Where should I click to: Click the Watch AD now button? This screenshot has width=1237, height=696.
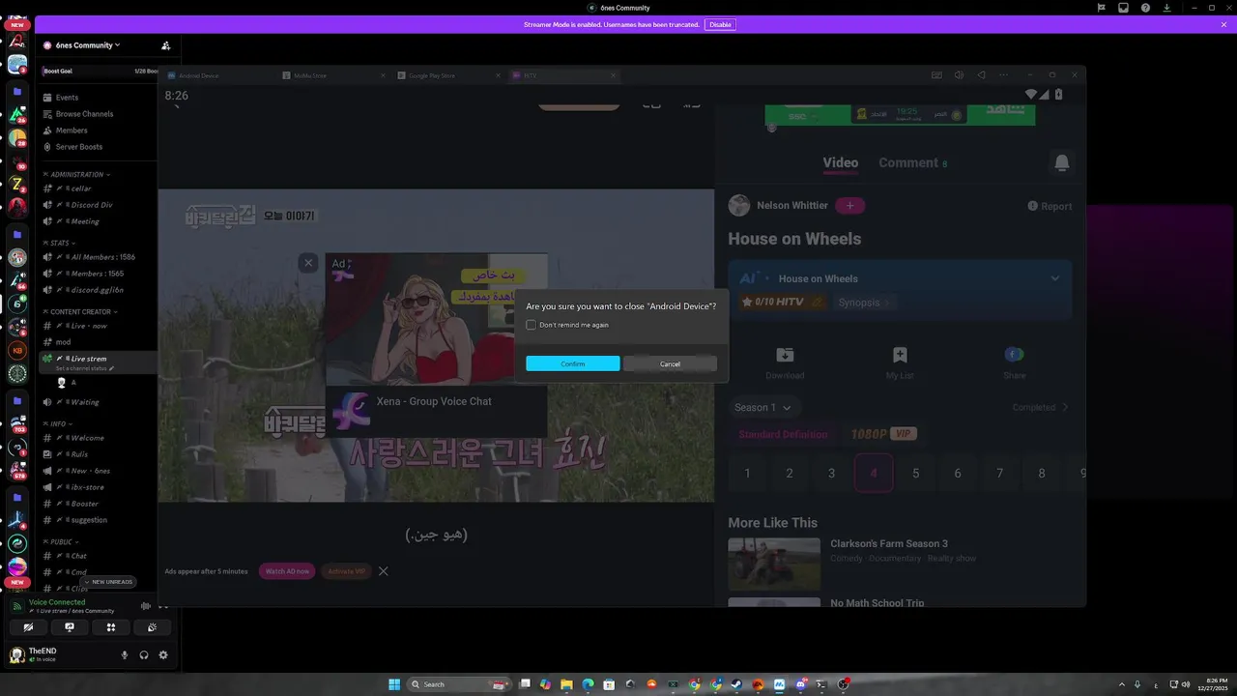pyautogui.click(x=288, y=571)
